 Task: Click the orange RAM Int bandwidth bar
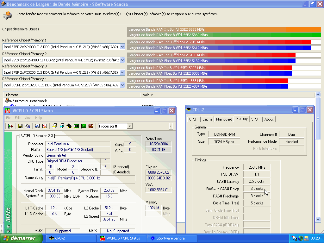[224, 29]
